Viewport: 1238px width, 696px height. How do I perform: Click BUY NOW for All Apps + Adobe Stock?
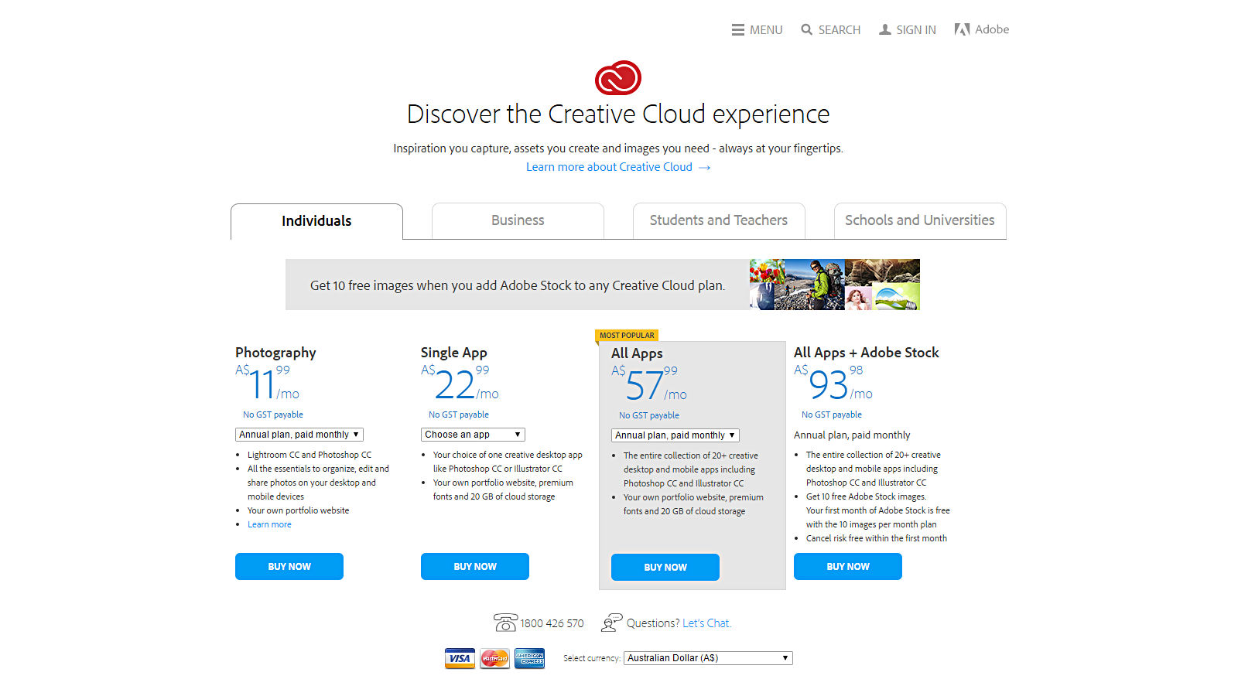(x=848, y=566)
